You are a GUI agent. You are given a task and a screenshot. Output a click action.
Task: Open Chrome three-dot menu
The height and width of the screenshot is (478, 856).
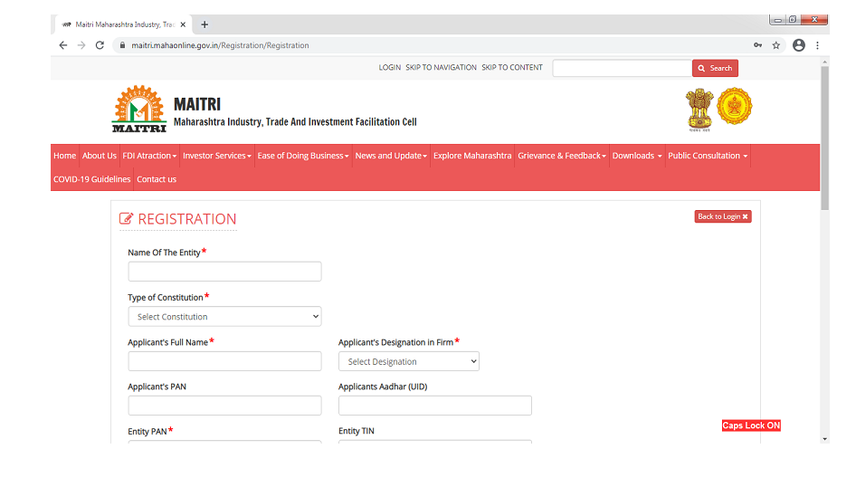pos(818,45)
